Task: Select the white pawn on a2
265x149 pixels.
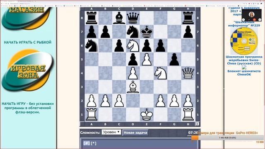Action: coord(92,101)
